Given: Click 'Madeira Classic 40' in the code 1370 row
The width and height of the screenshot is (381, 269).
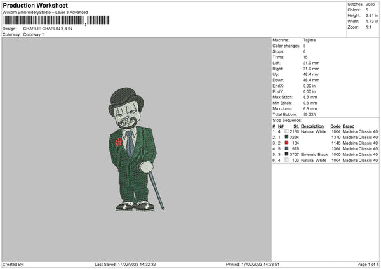Looking at the screenshot, I should click(360, 138).
